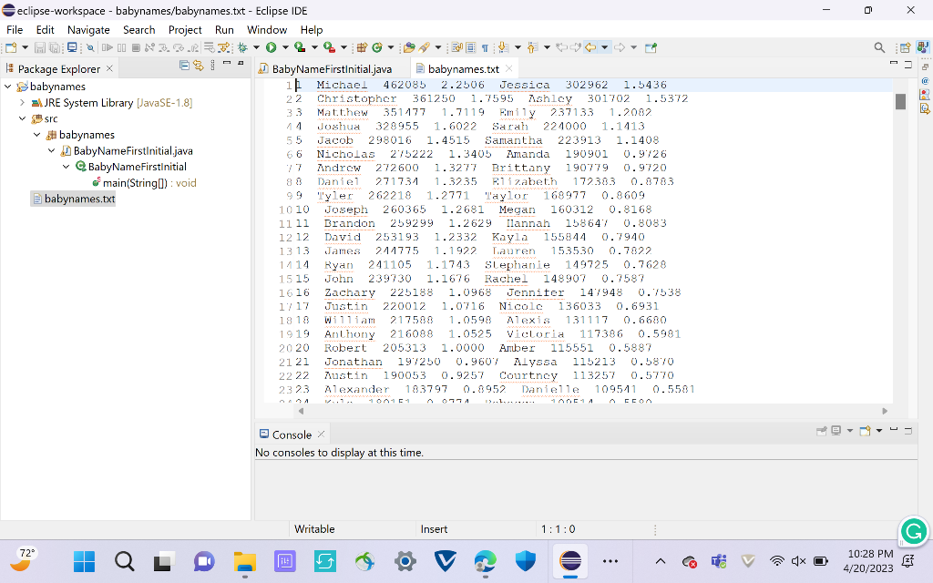The width and height of the screenshot is (933, 583).
Task: Select the Save toolbar icon
Action: point(40,46)
